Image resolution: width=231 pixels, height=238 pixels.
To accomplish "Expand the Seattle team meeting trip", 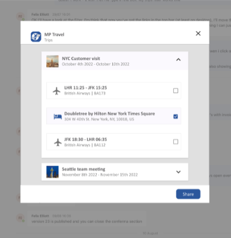I will click(178, 172).
